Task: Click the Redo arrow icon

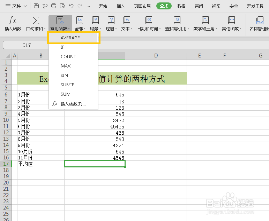Action: click(x=80, y=6)
